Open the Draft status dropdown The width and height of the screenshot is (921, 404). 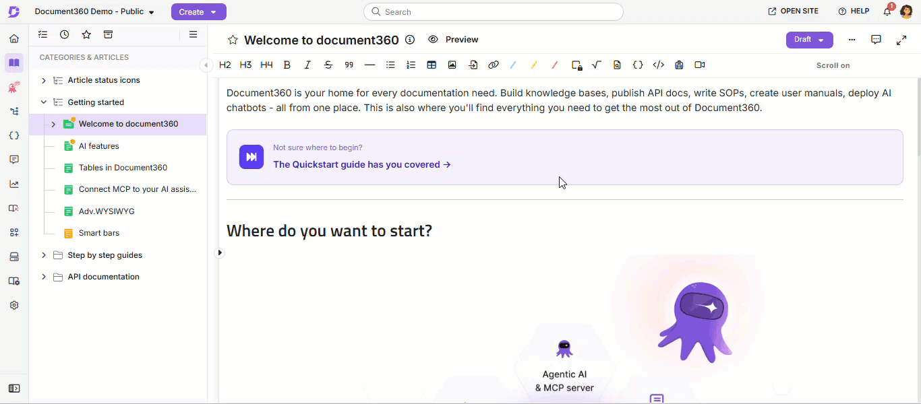click(x=810, y=40)
